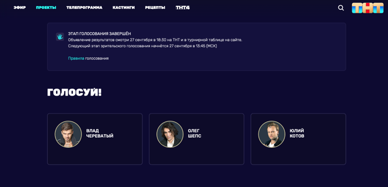This screenshot has width=388, height=187.
Task: Click Олег Шепс's avatar photo
Action: tap(170, 134)
